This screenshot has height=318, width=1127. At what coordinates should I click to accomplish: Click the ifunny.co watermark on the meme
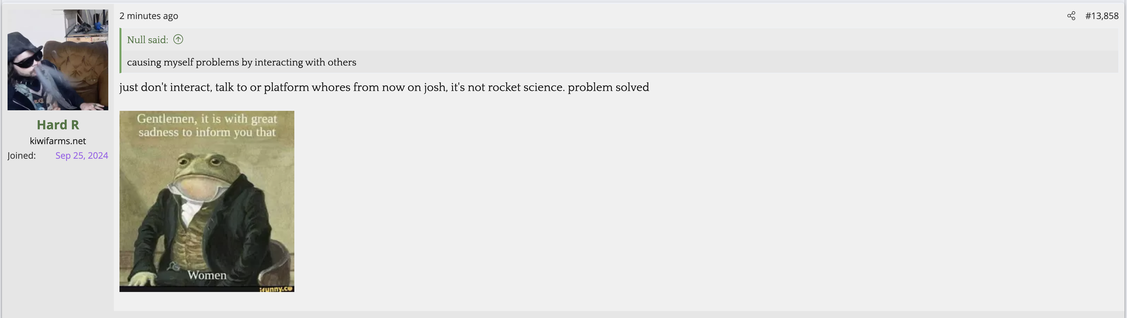(x=276, y=289)
